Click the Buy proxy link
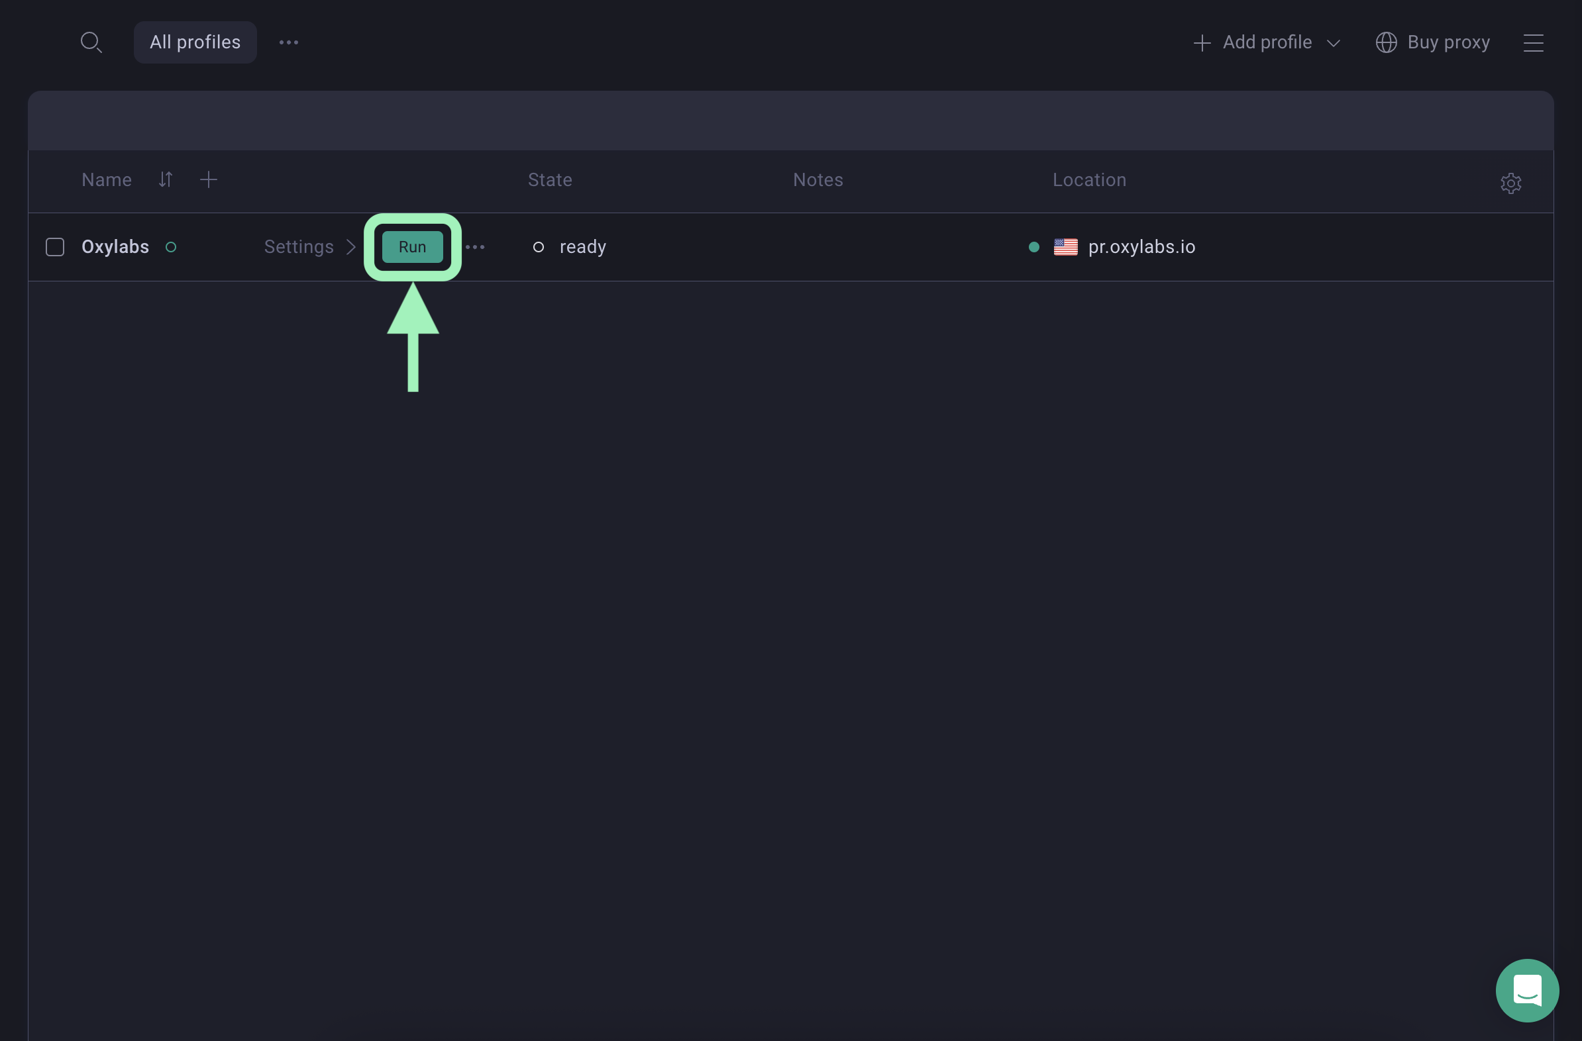This screenshot has width=1582, height=1041. point(1448,42)
